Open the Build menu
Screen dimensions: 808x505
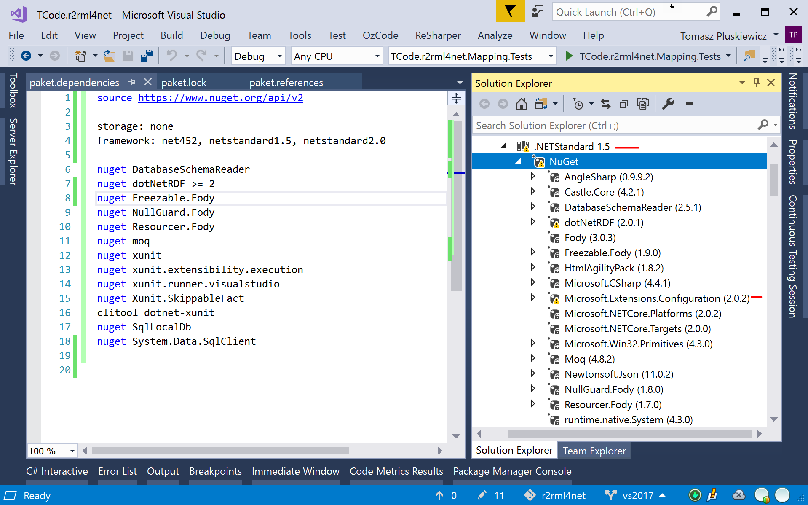point(172,35)
